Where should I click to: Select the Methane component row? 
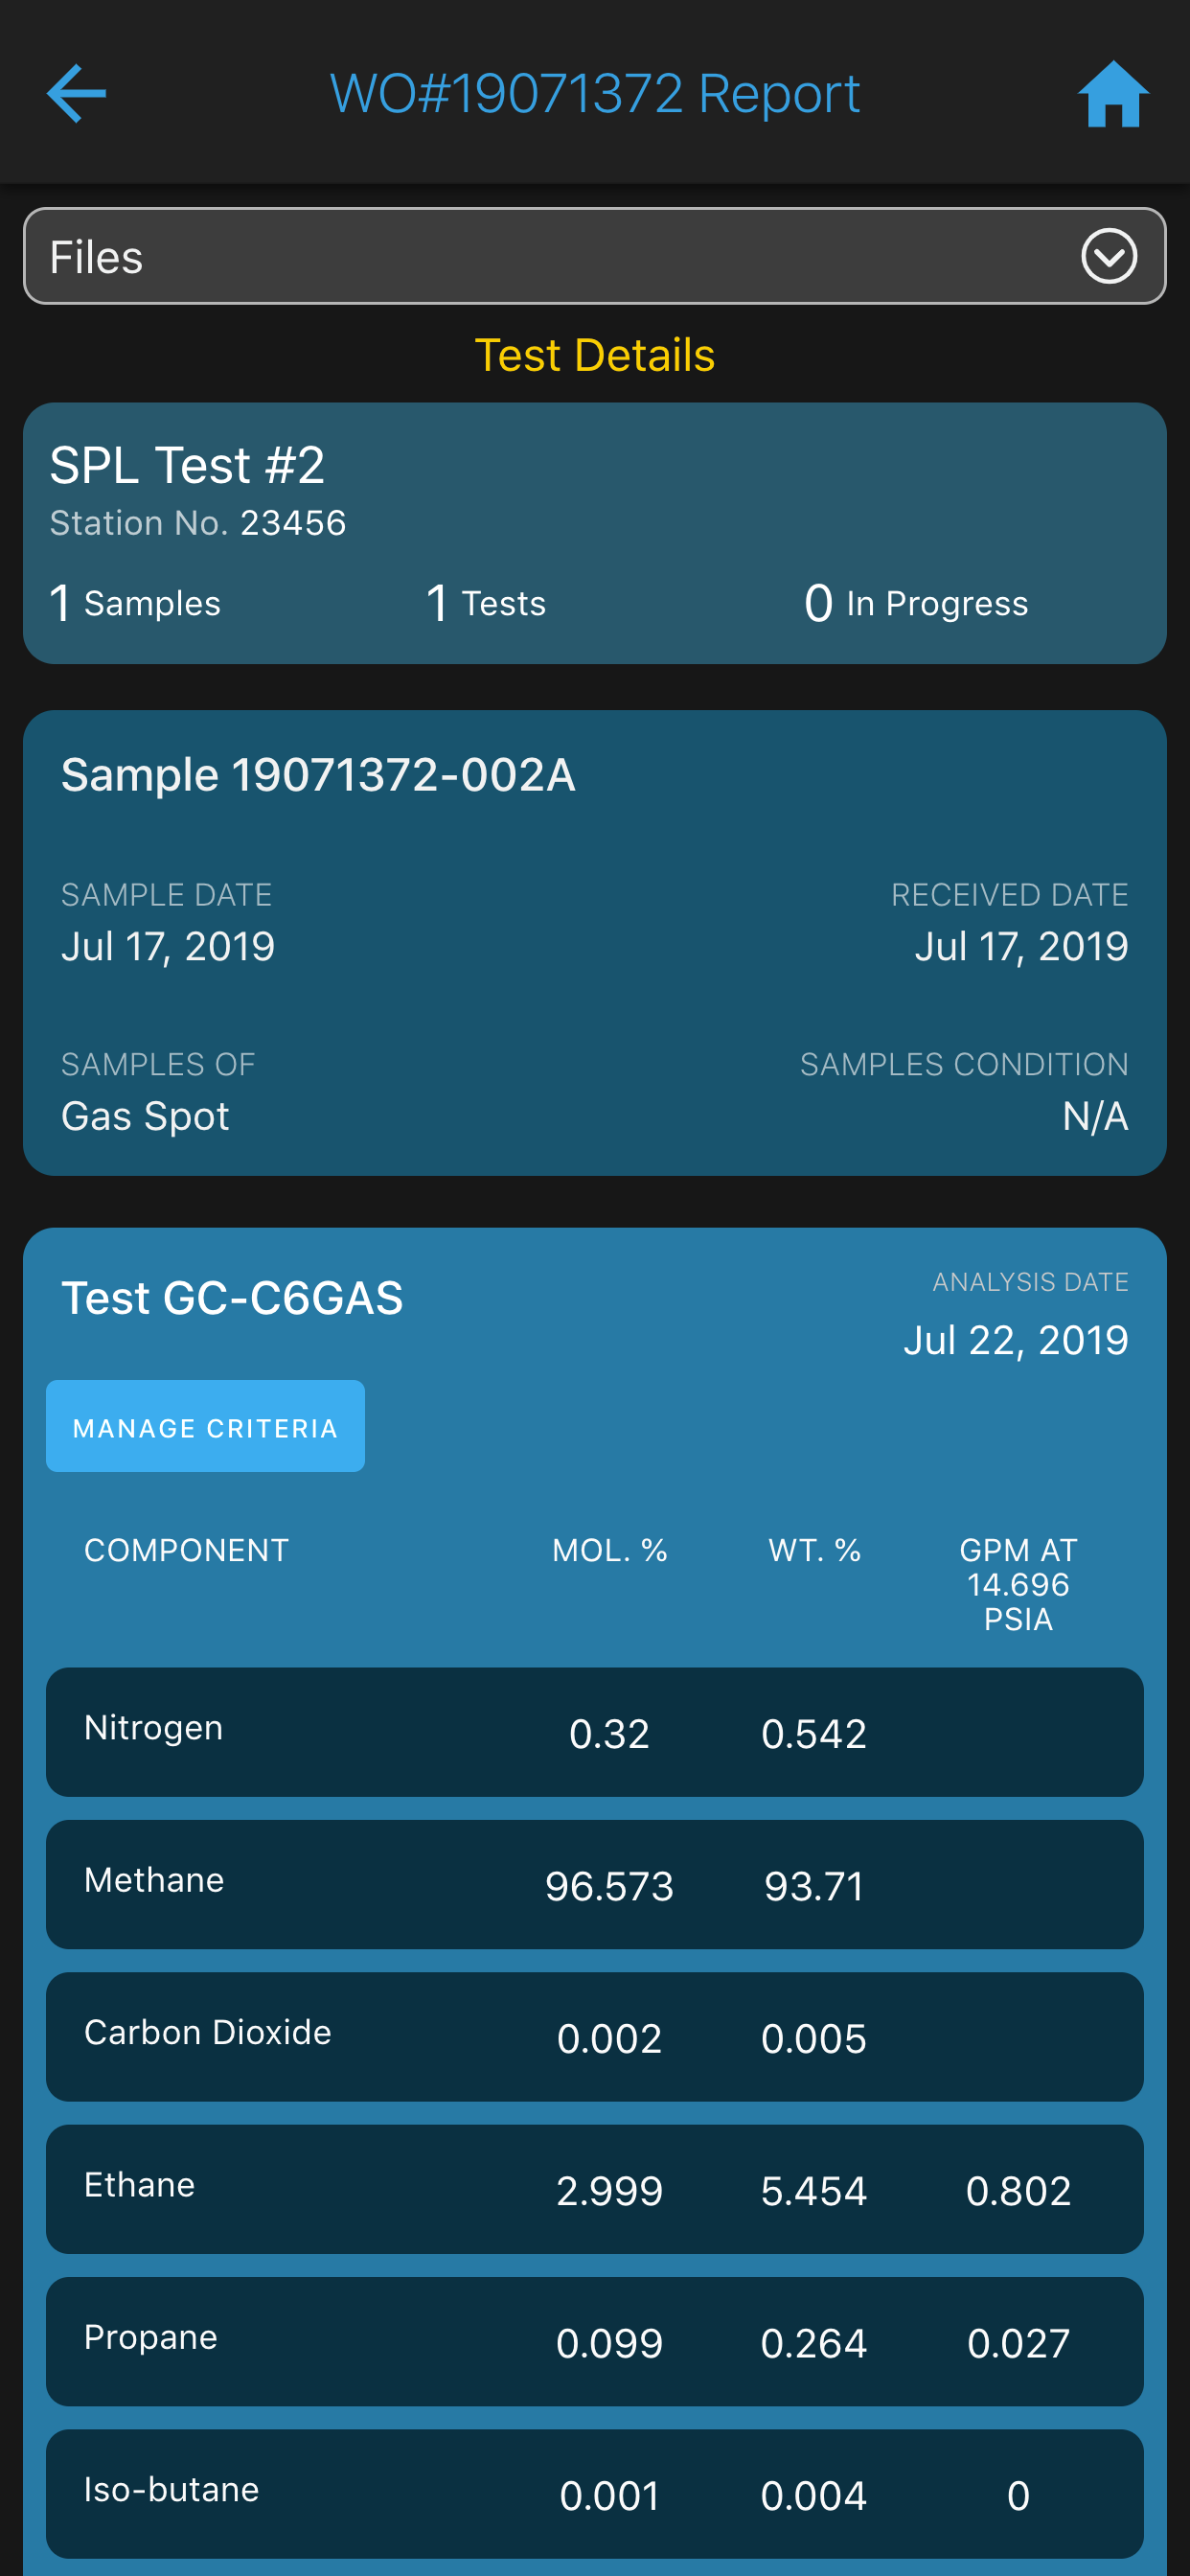(x=595, y=1884)
